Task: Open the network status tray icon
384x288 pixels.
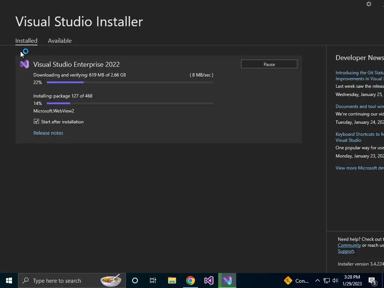Action: [327, 280]
